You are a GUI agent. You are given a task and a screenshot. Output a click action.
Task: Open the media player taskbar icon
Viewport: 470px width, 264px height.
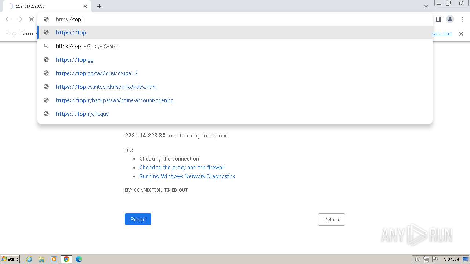click(x=54, y=259)
